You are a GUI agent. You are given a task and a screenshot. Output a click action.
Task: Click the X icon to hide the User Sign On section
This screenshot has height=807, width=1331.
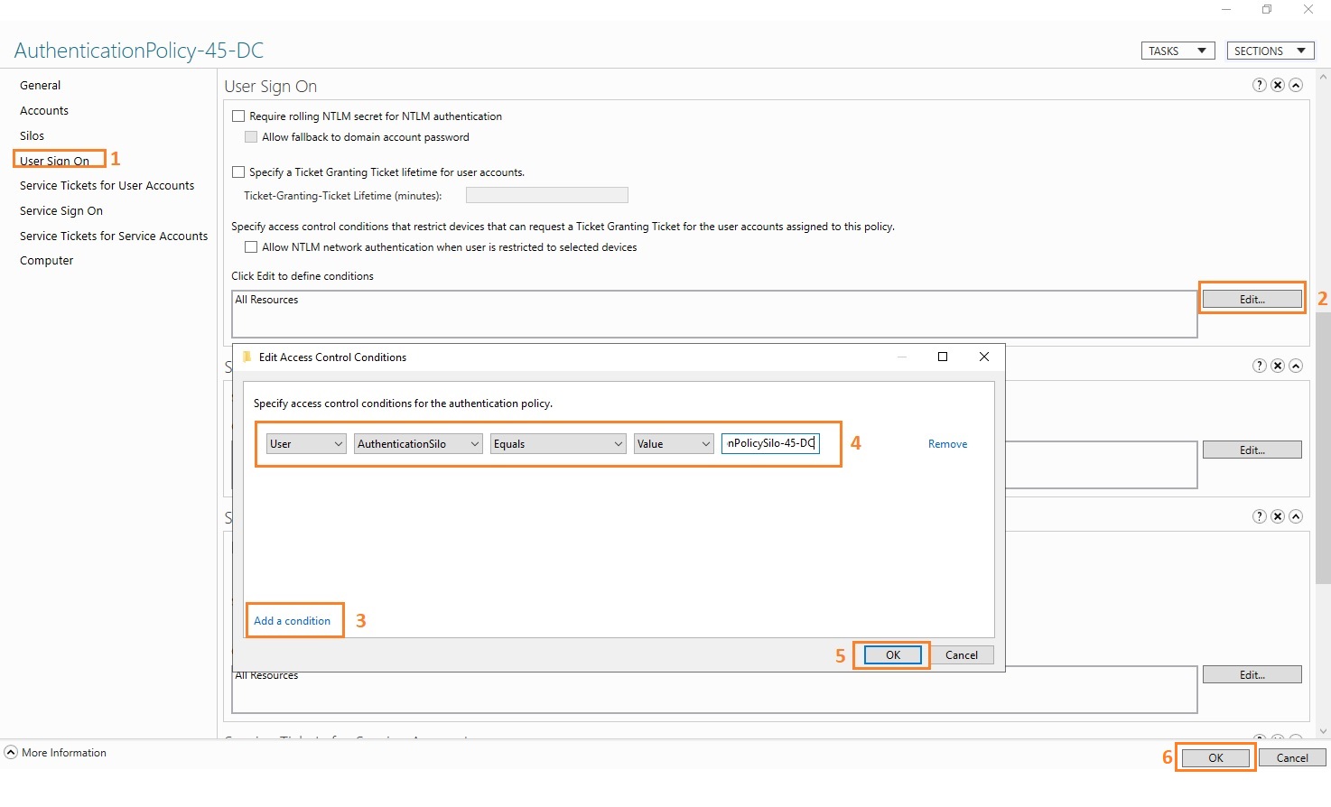pyautogui.click(x=1278, y=85)
